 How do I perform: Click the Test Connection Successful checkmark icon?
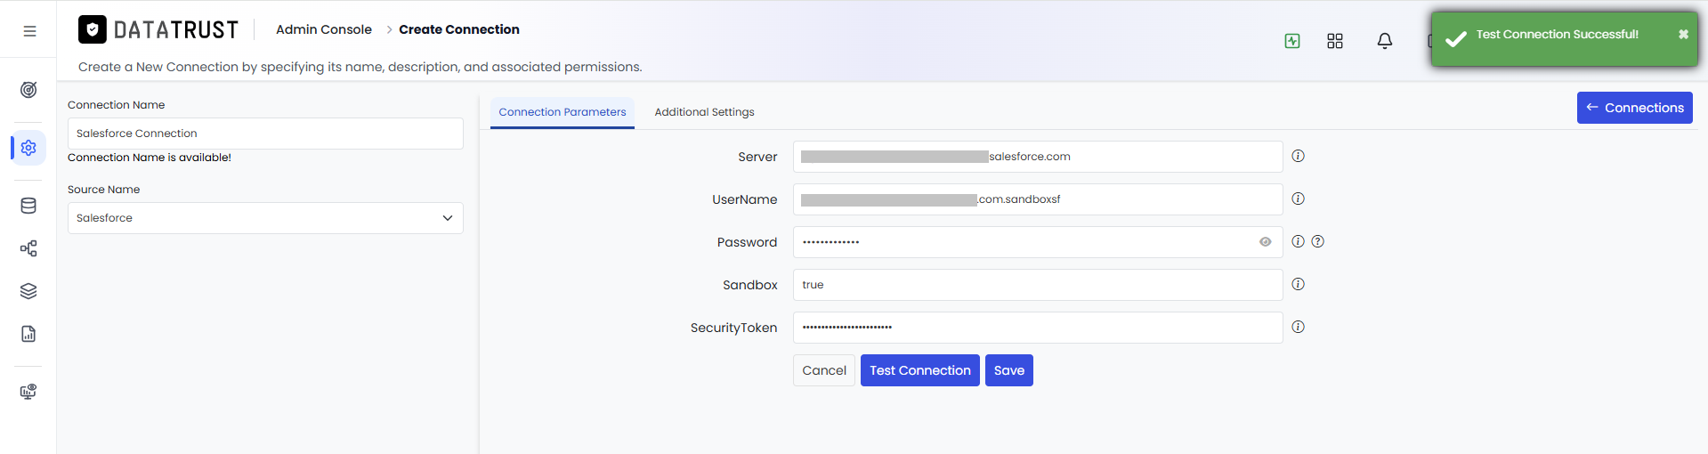[1455, 39]
